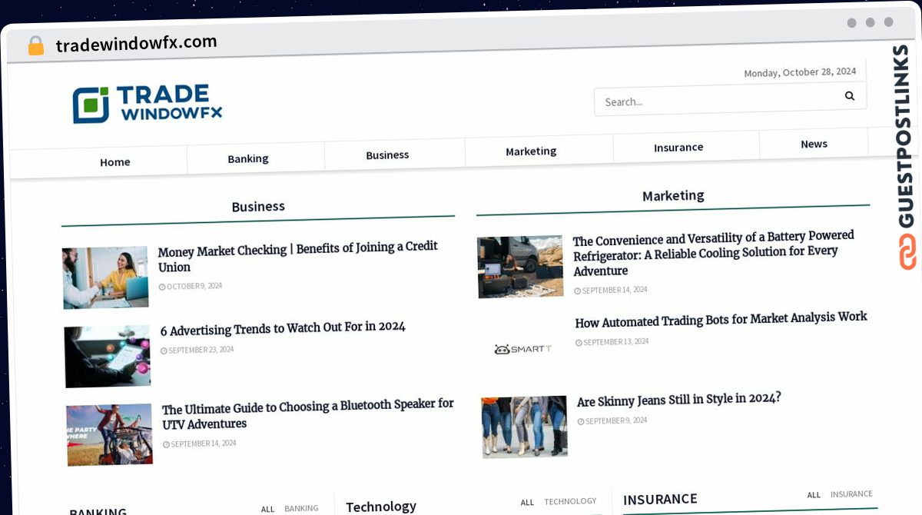Select ALL tab in Banking section
The image size is (922, 515).
pyautogui.click(x=267, y=509)
